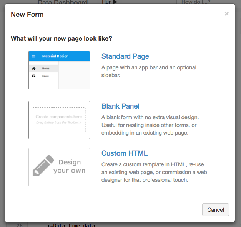Image resolution: width=241 pixels, height=227 pixels.
Task: Click the Blank Panel description text
Action: [x=150, y=125]
